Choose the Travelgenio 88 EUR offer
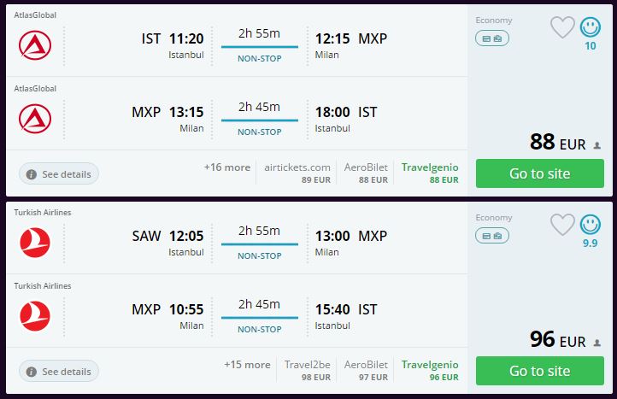The image size is (617, 399). point(430,173)
